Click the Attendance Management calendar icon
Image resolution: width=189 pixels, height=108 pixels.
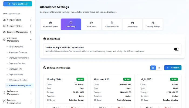point(4,39)
